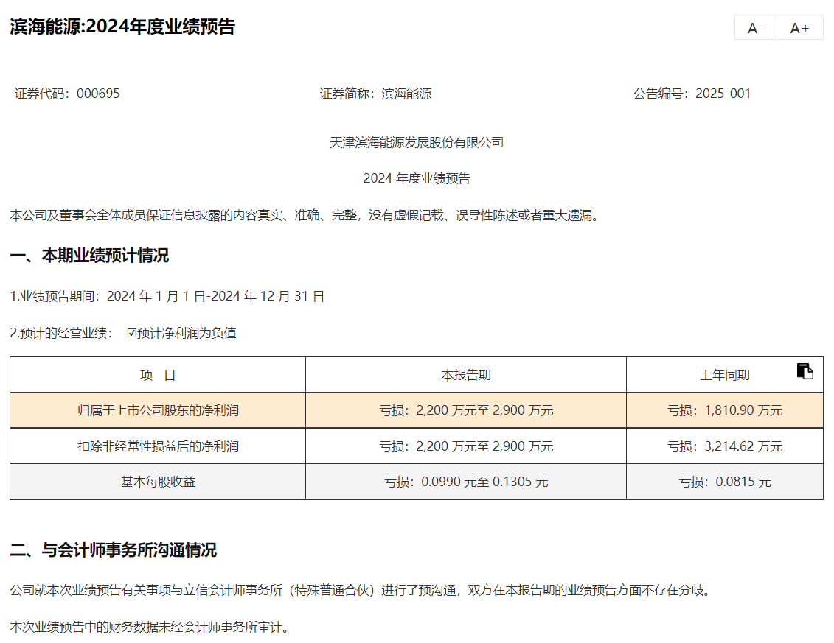Decrease font size with A- button
Image resolution: width=834 pixels, height=643 pixels.
755,28
